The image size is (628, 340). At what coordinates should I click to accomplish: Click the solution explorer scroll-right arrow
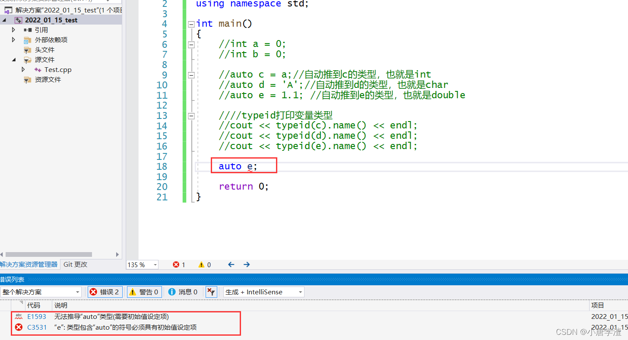point(117,254)
